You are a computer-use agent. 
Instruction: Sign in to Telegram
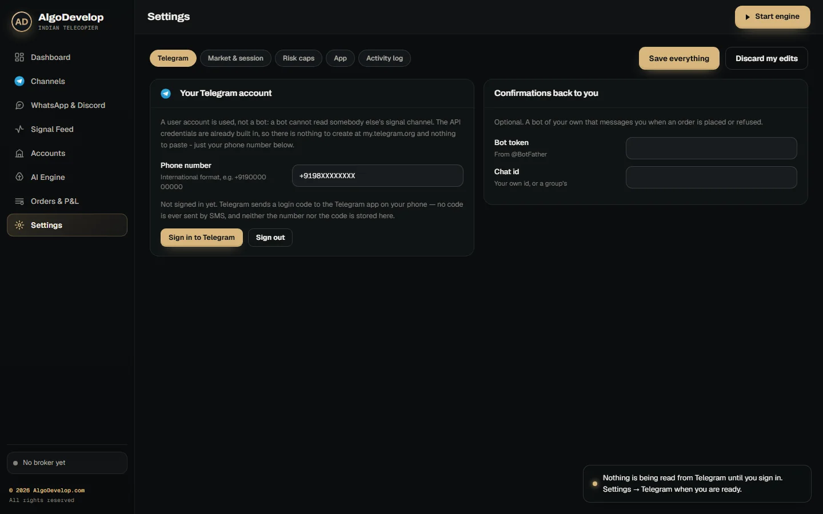pos(202,238)
